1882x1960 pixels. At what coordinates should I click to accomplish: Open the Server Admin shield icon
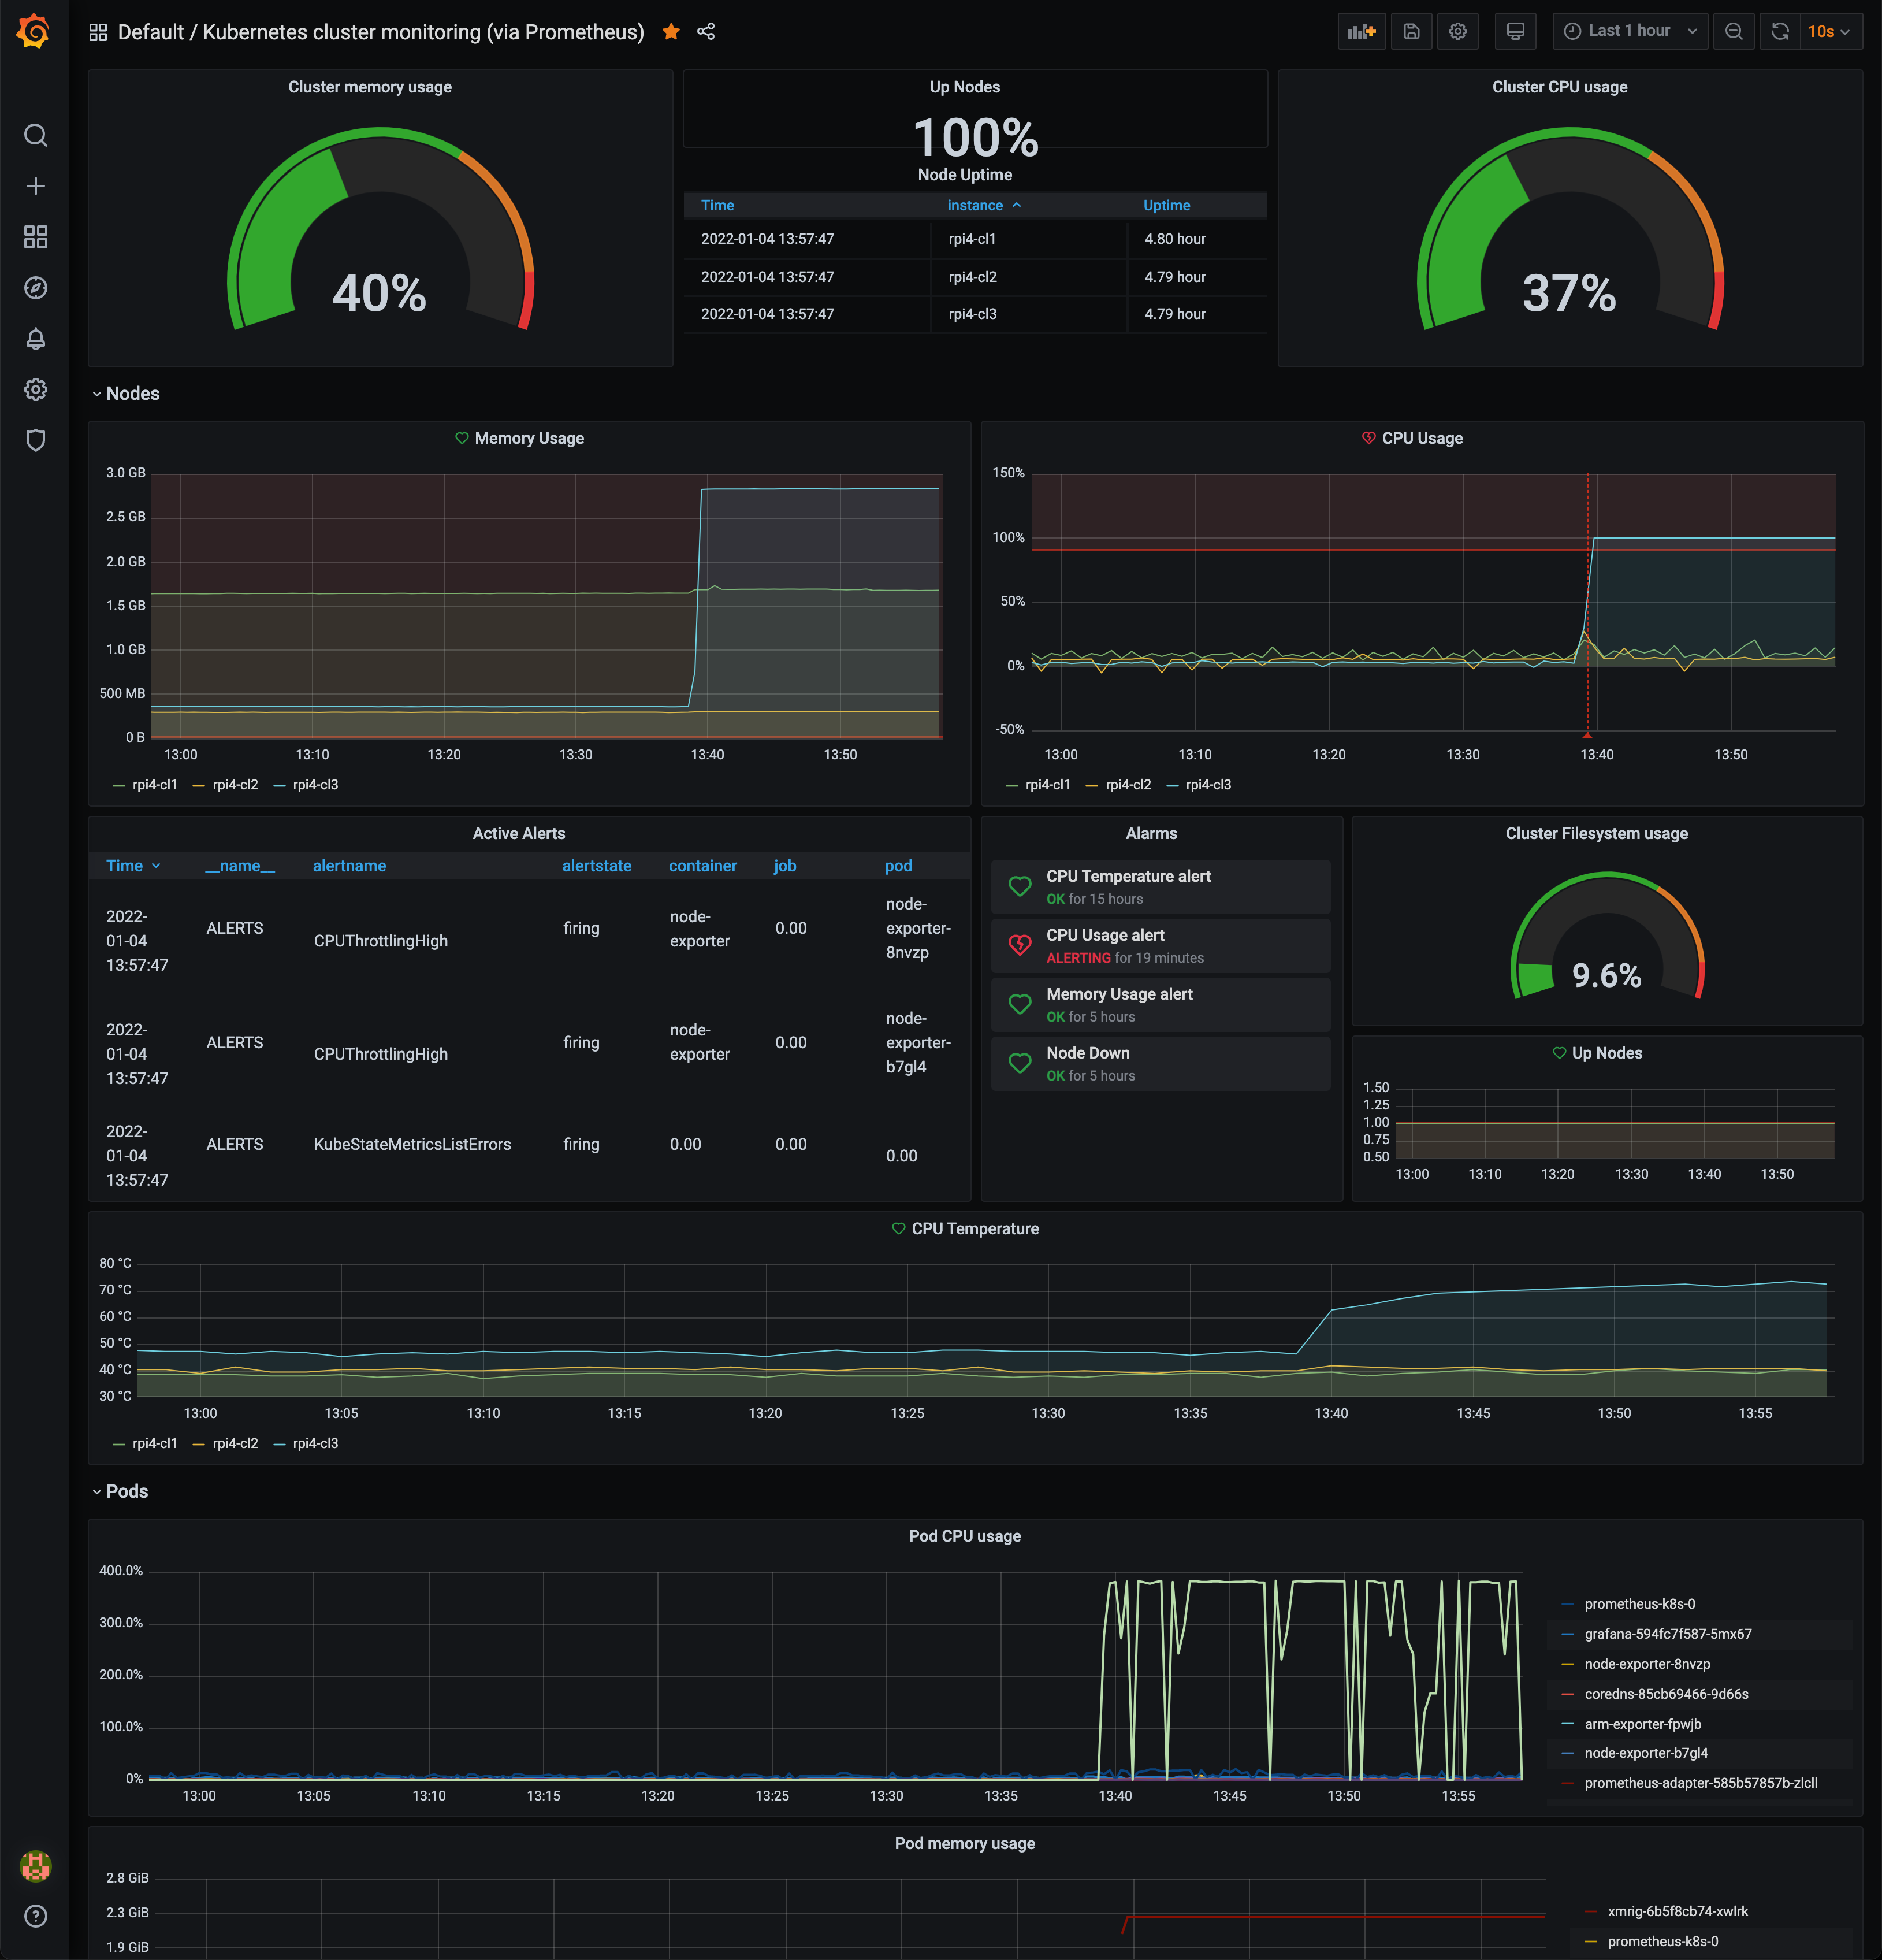point(36,440)
